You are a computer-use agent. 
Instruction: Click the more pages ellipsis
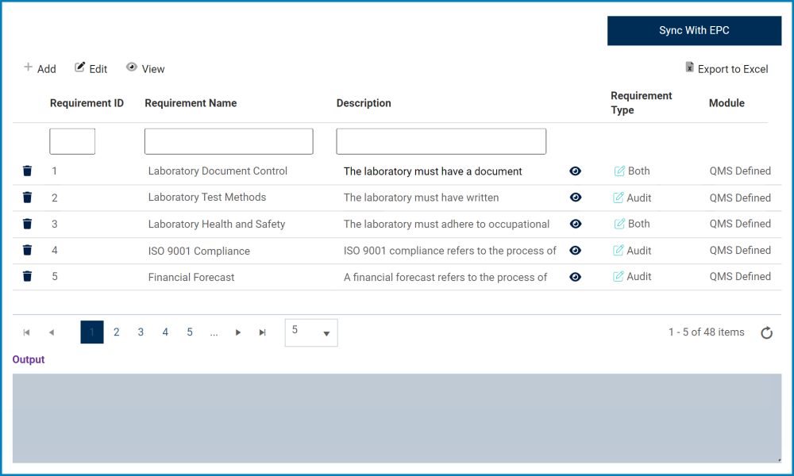click(214, 332)
